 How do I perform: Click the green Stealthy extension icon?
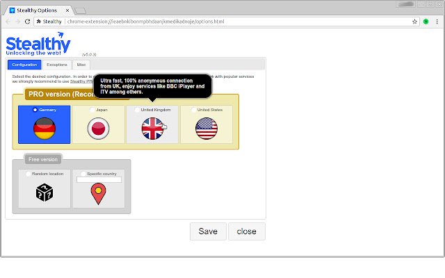point(426,22)
